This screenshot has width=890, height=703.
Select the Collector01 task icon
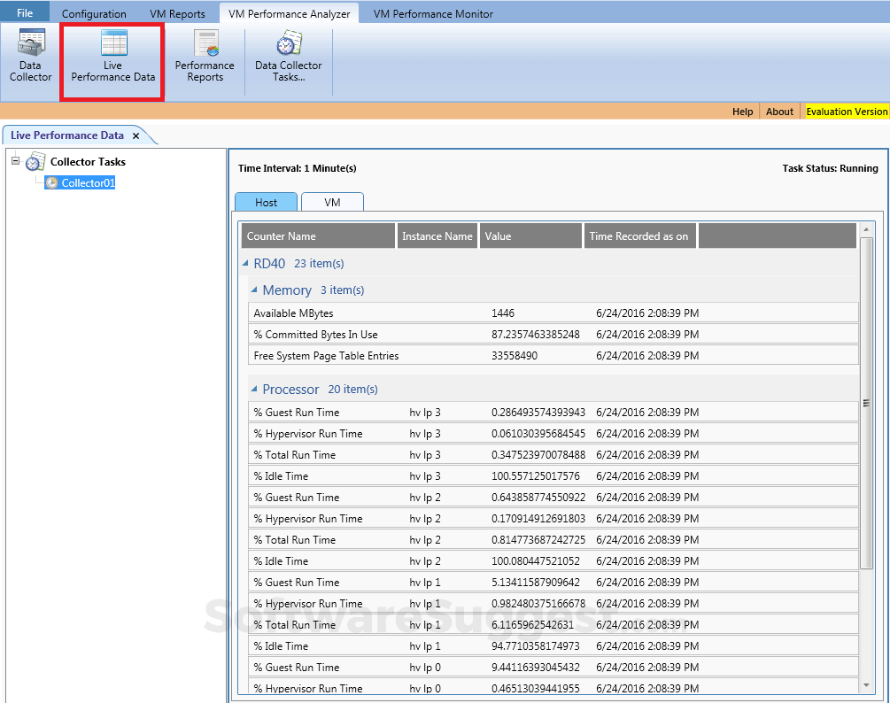(53, 182)
